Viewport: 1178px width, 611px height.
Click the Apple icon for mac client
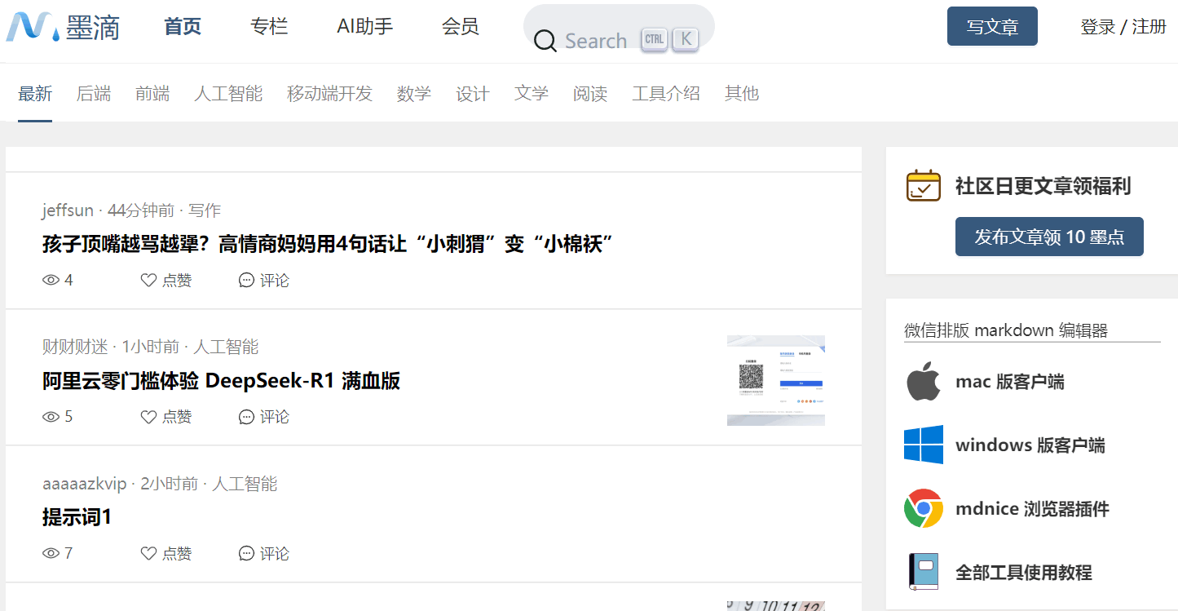pos(923,382)
